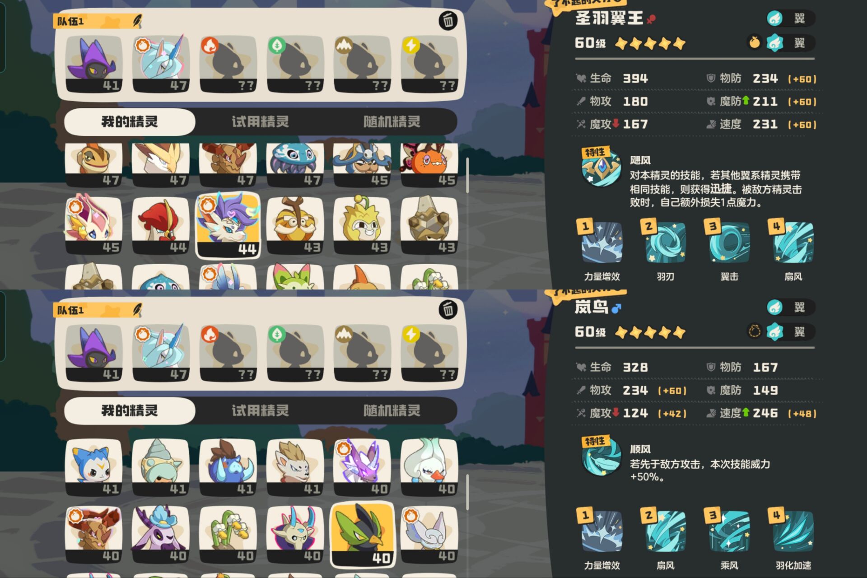Tap the 翼击 skill icon
The height and width of the screenshot is (578, 867).
(729, 242)
